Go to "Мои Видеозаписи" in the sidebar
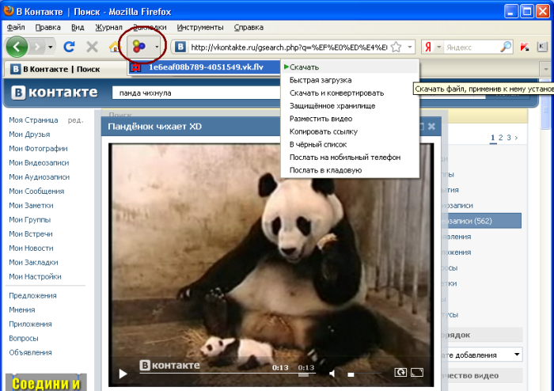554x391 pixels. 36,163
